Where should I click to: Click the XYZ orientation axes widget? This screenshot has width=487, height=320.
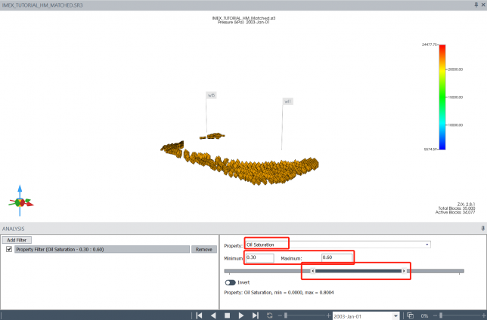20,202
